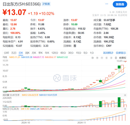Click the latest candlestick at 13.07

coord(125,61)
